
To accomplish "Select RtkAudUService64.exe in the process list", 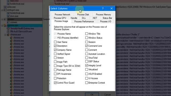I will (21, 31).
